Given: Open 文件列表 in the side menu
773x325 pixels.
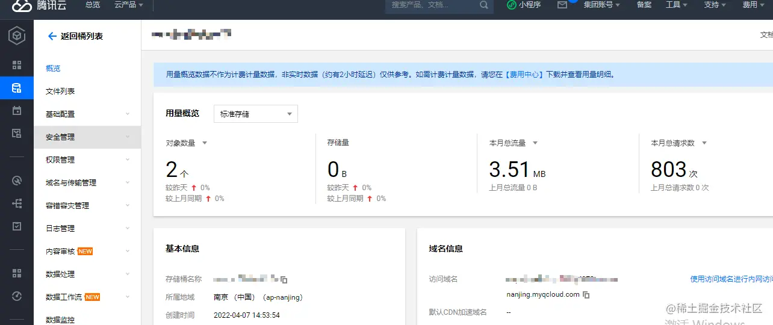Looking at the screenshot, I should click(60, 91).
